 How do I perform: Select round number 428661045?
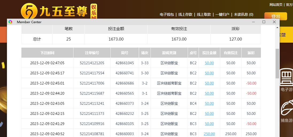tap(125, 63)
